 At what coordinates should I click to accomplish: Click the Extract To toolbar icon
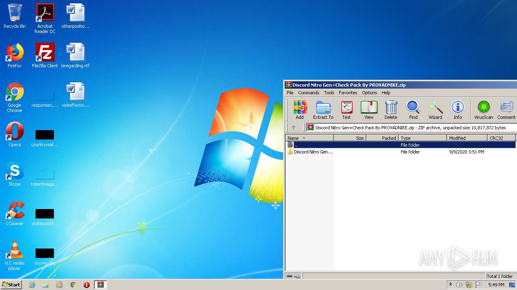point(323,110)
